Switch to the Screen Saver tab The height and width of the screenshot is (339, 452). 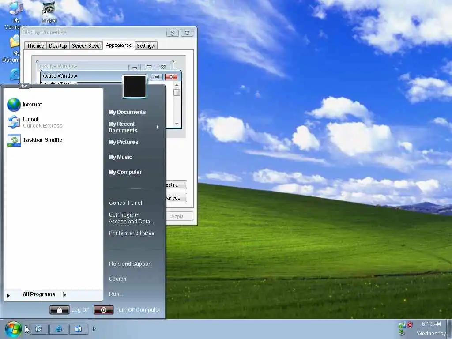[x=86, y=46]
